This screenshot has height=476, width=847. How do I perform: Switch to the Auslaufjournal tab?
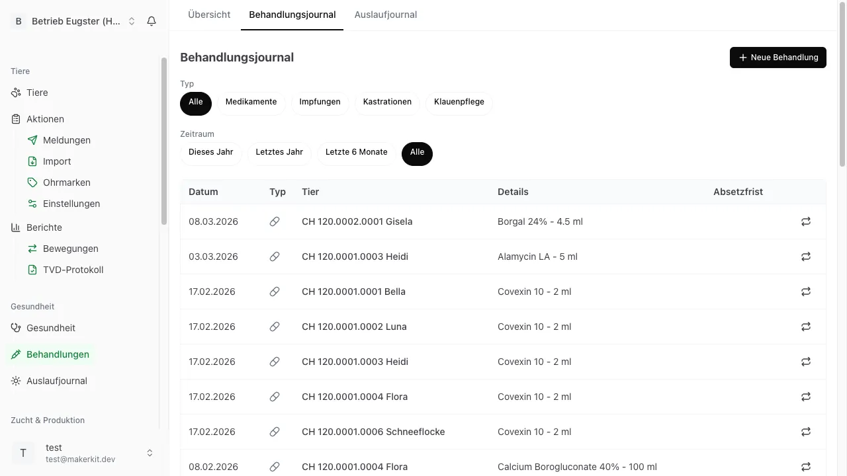point(385,15)
